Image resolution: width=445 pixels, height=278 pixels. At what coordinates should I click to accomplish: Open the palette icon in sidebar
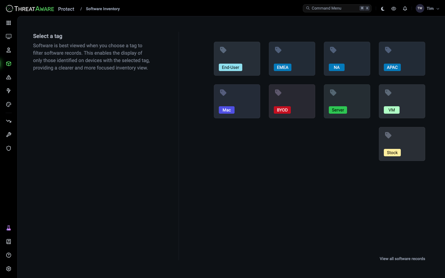point(9,104)
